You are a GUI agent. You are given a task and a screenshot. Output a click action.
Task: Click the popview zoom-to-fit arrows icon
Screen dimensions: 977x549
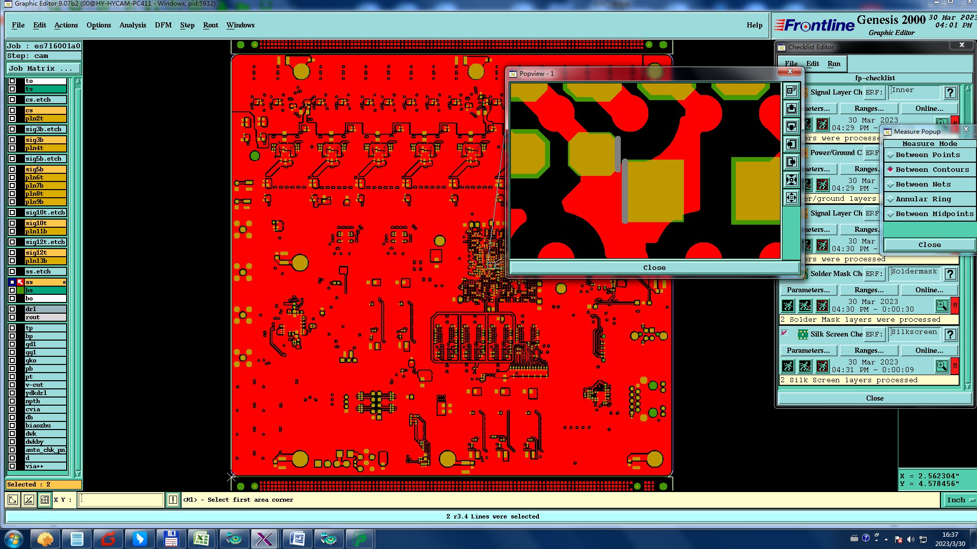click(791, 179)
